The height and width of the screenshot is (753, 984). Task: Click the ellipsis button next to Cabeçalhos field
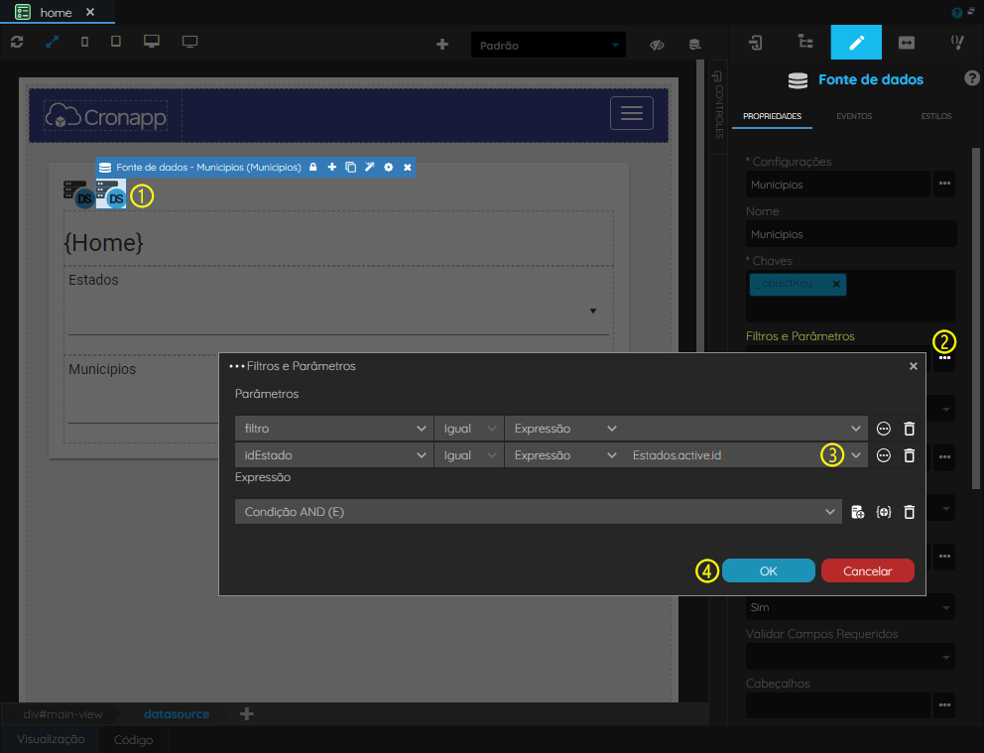(x=944, y=705)
